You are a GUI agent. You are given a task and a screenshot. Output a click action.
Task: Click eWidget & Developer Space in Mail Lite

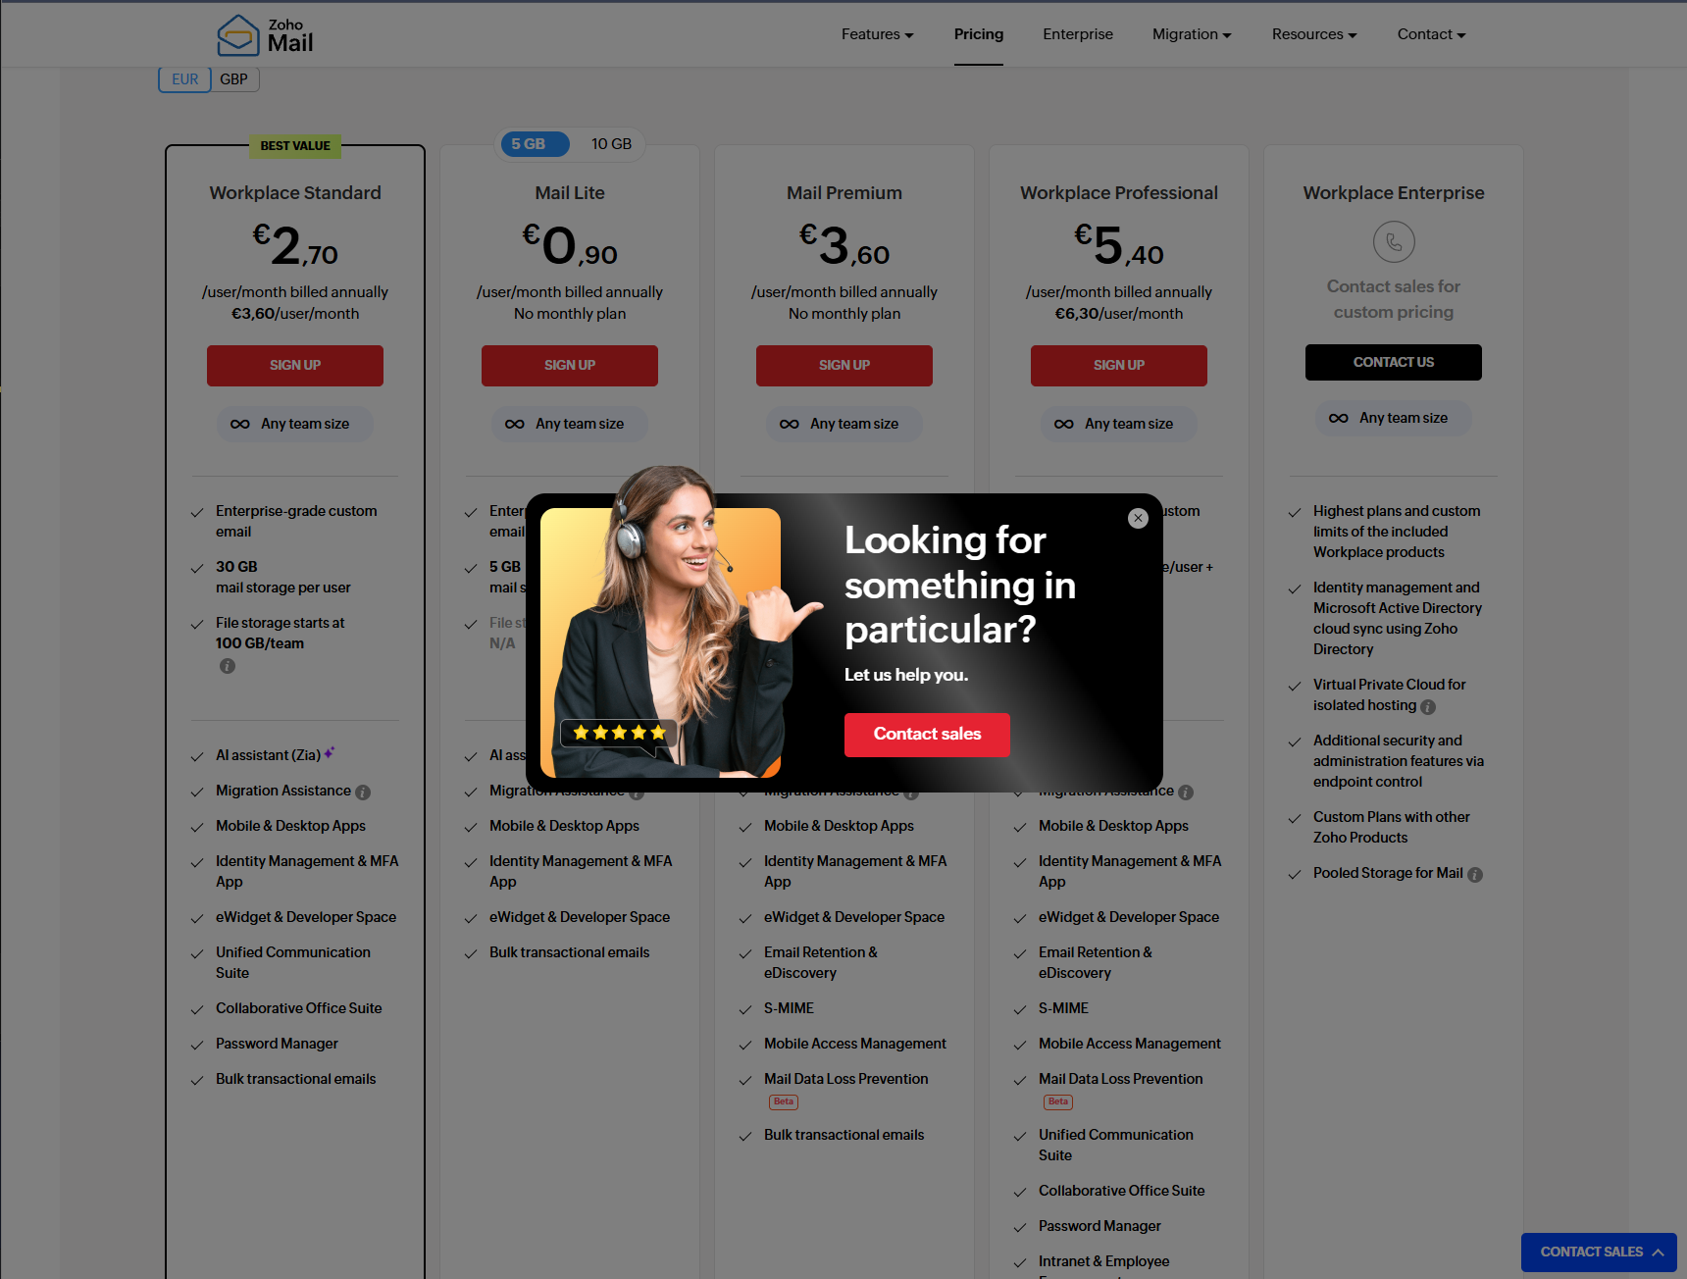[580, 917]
